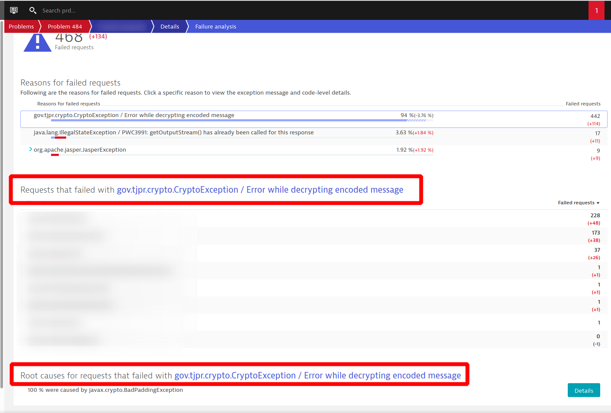
Task: Select Failure analysis breadcrumb
Action: 215,26
